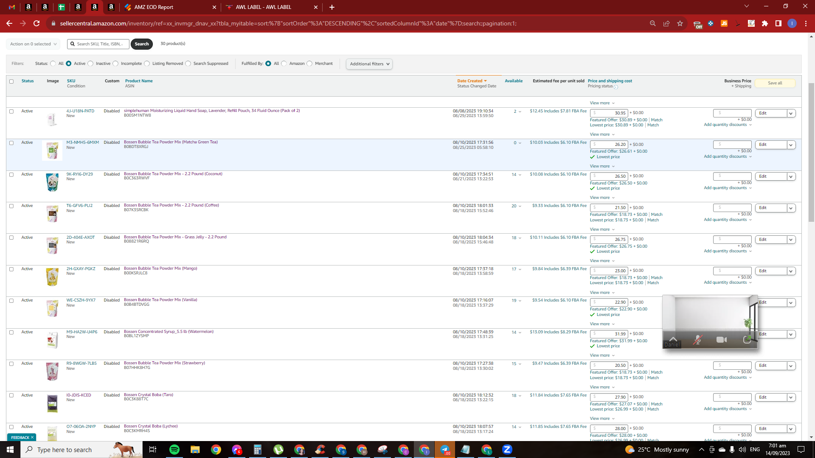
Task: Expand the Edit dropdown arrow for Coconut row
Action: (791, 177)
